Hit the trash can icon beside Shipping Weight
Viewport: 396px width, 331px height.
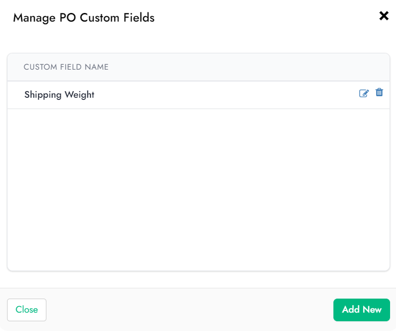point(379,92)
